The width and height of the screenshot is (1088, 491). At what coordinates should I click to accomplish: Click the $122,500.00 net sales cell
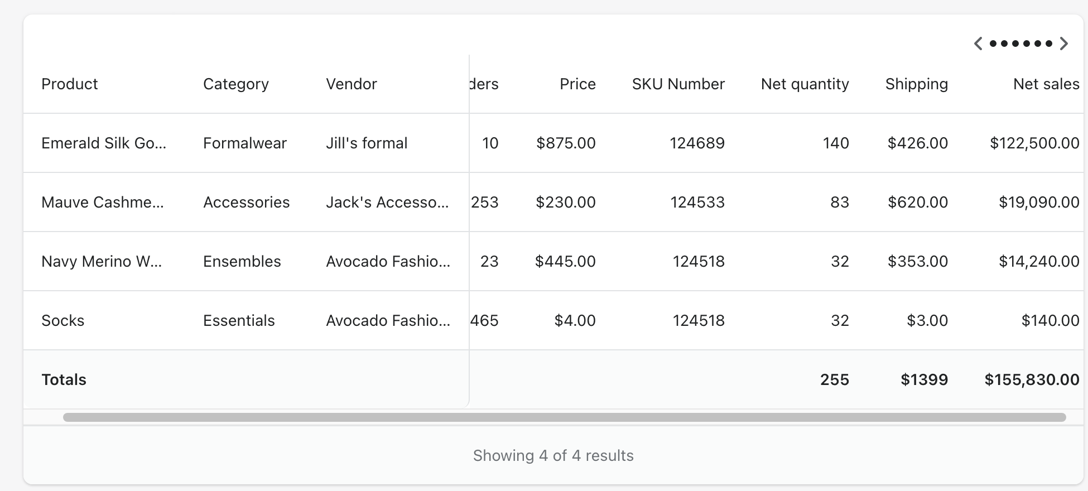click(1034, 143)
